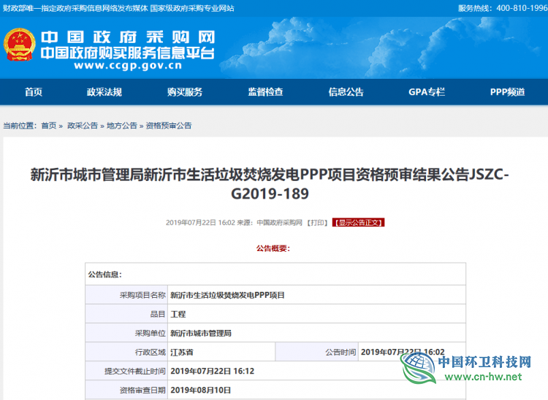This screenshot has height=400, width=548.
Task: Click the 资格审查日期 row label
Action: 142,391
